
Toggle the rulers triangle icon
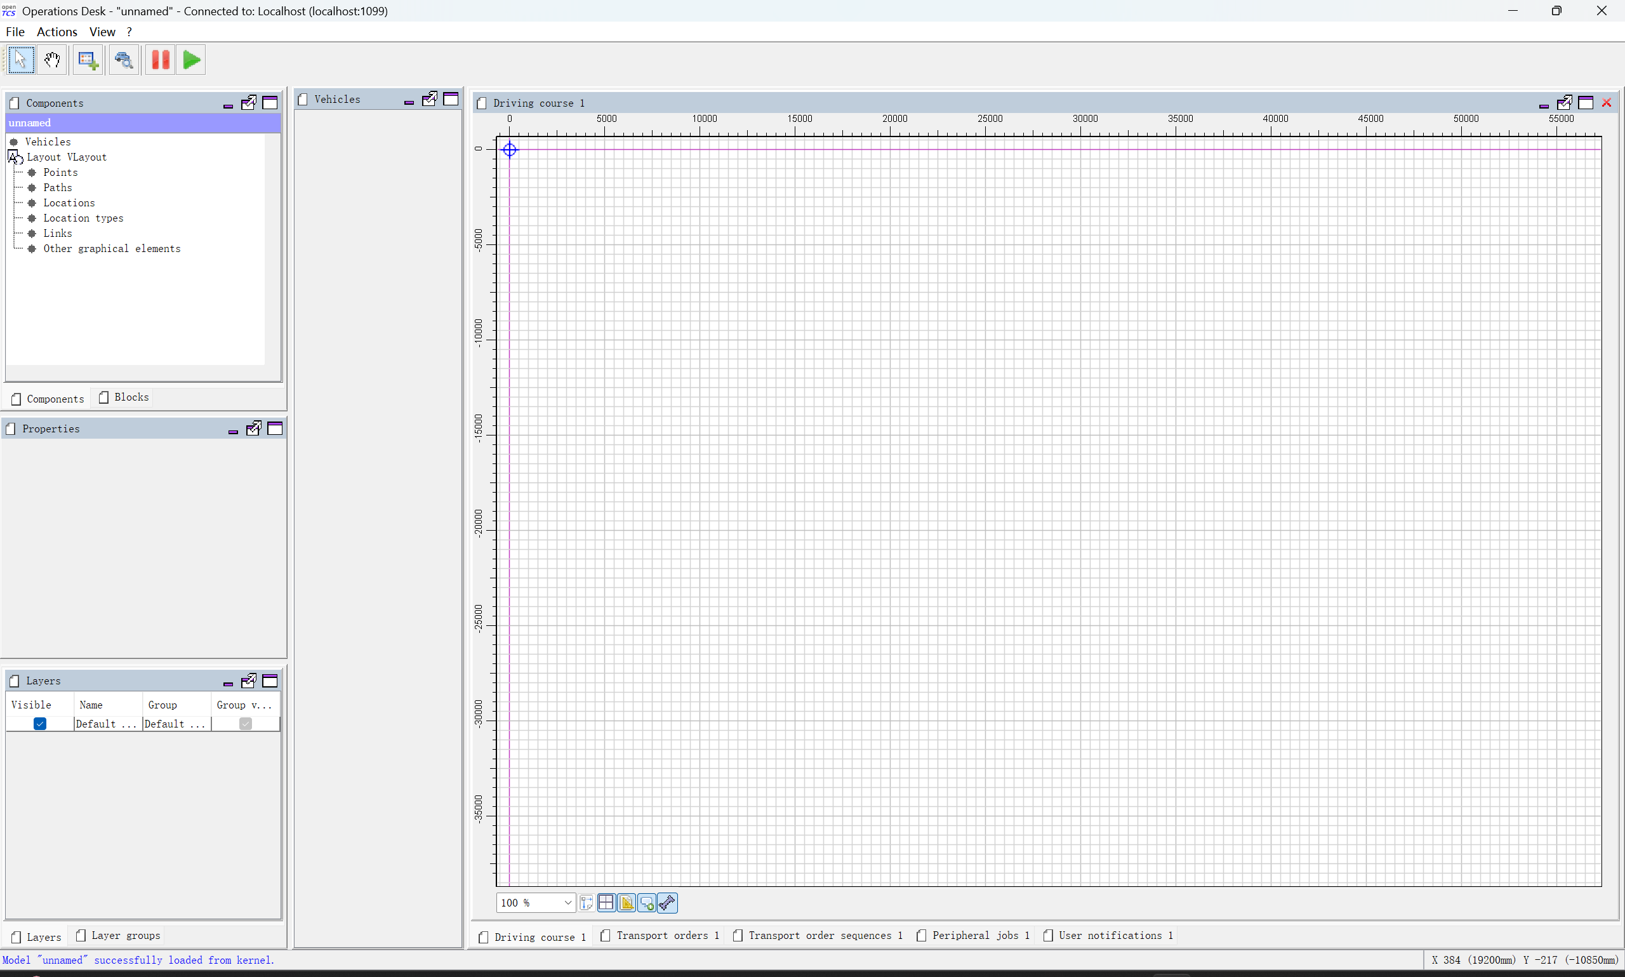click(x=627, y=903)
